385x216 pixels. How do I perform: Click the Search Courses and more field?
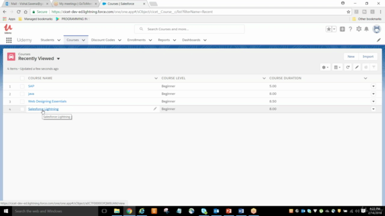189,29
